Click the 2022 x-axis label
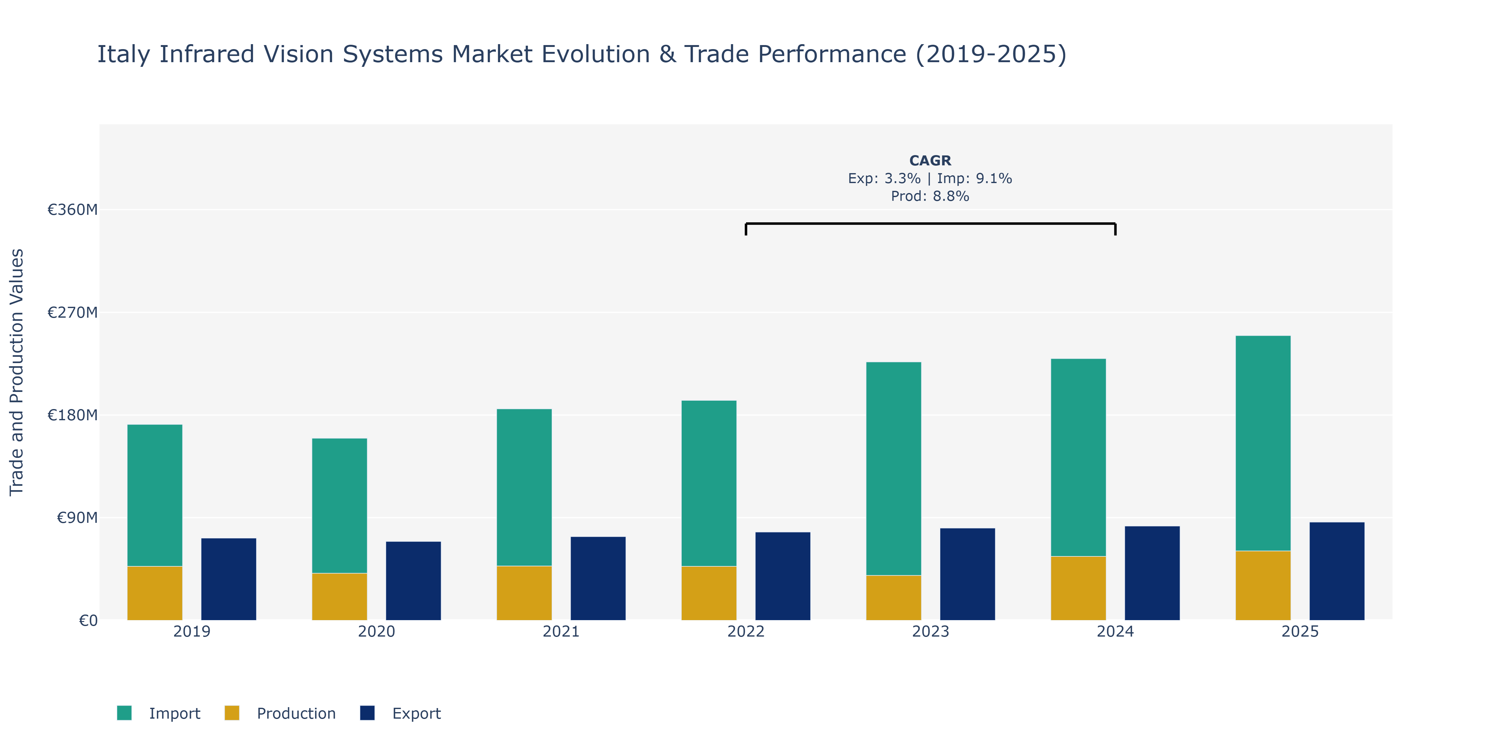1492x746 pixels. [746, 631]
